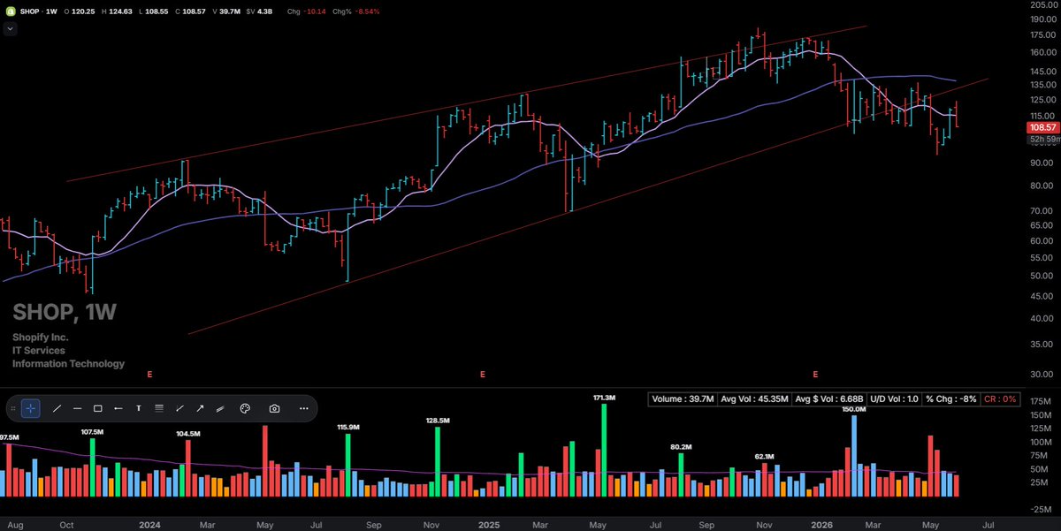This screenshot has height=531, width=1061.
Task: Open more drawing tools ellipsis menu
Action: click(304, 408)
